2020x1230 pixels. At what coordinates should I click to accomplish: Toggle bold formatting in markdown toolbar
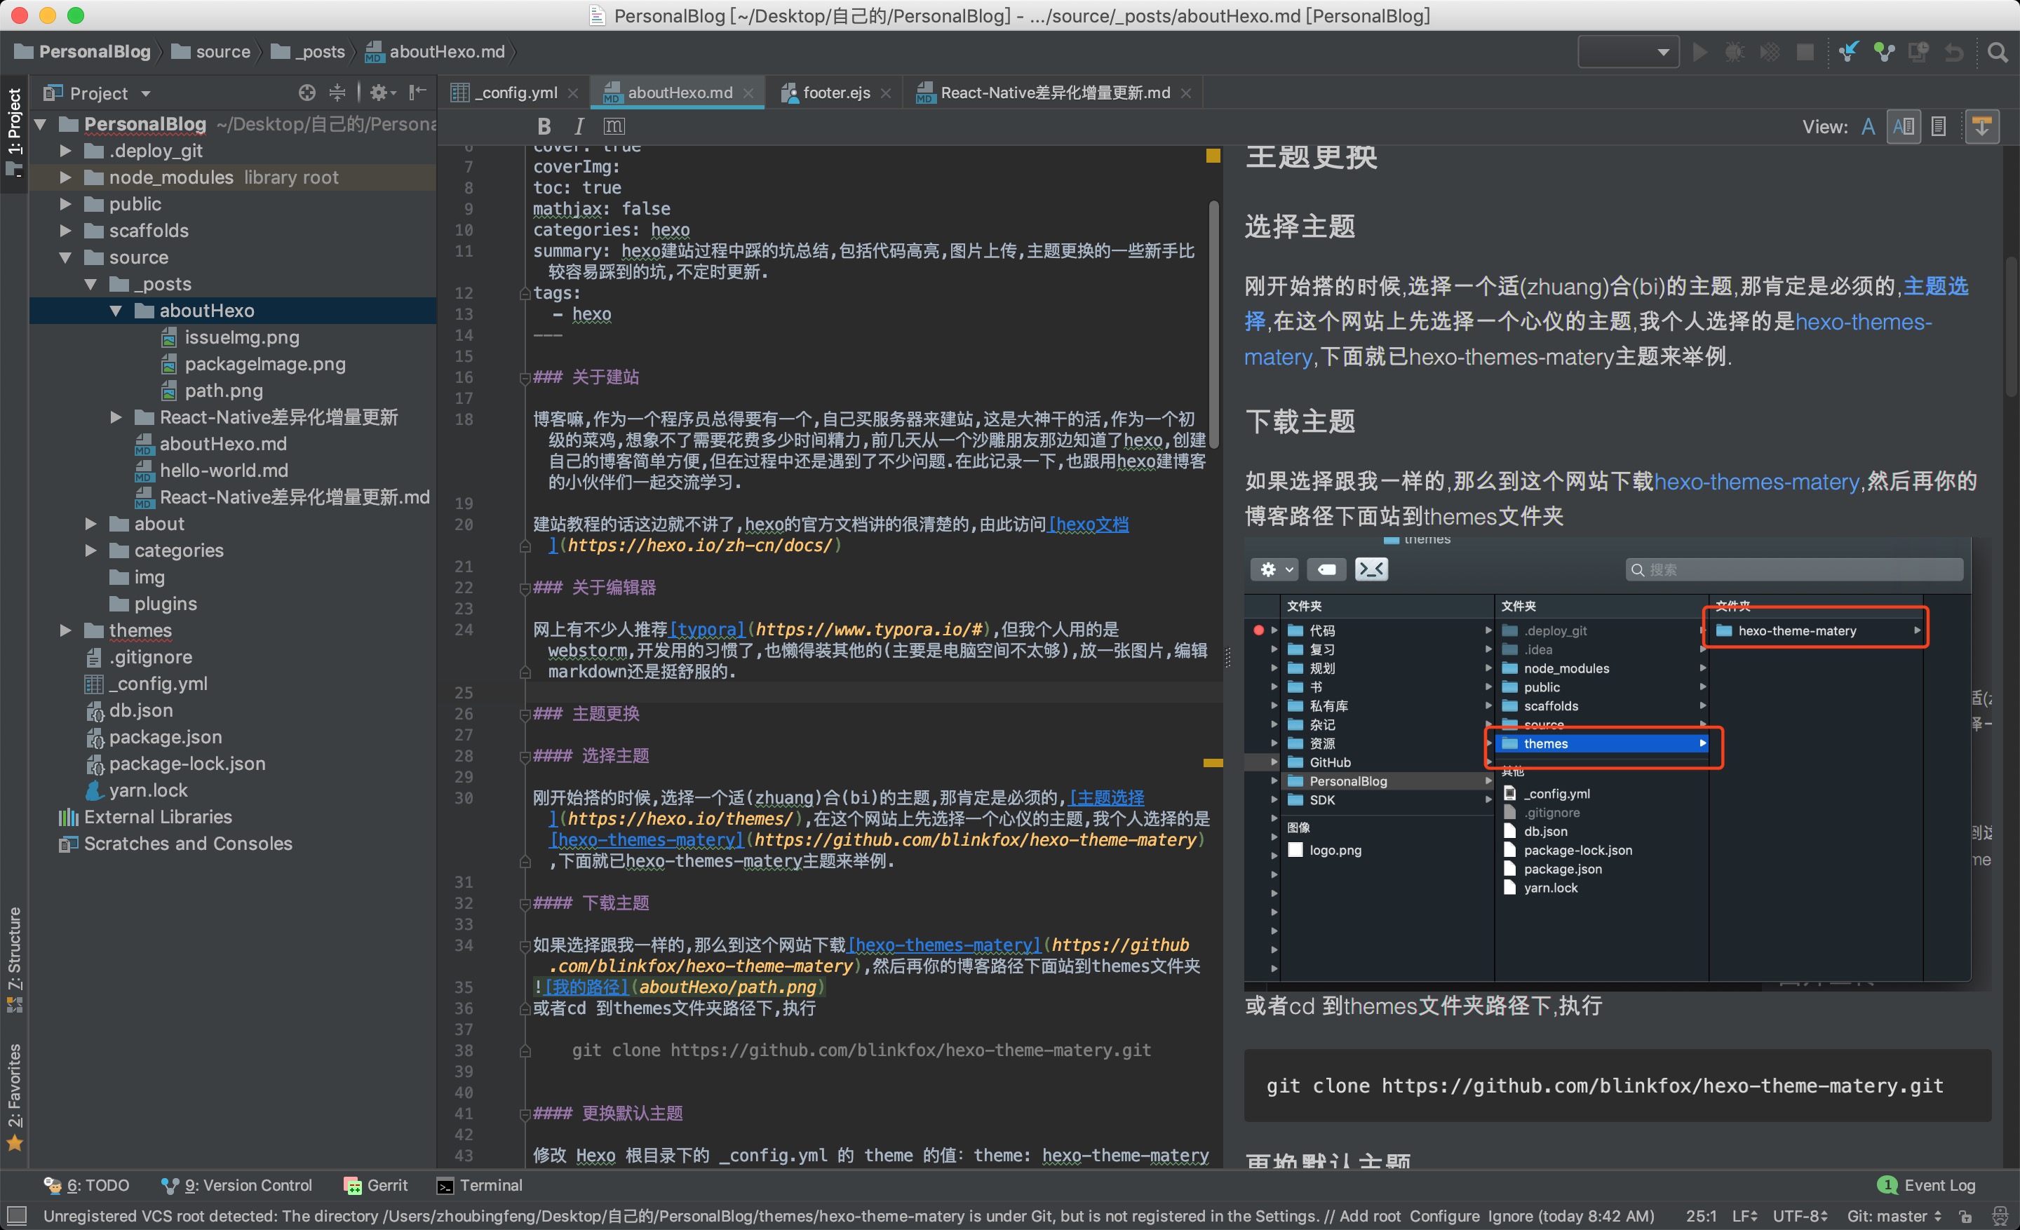(x=544, y=126)
